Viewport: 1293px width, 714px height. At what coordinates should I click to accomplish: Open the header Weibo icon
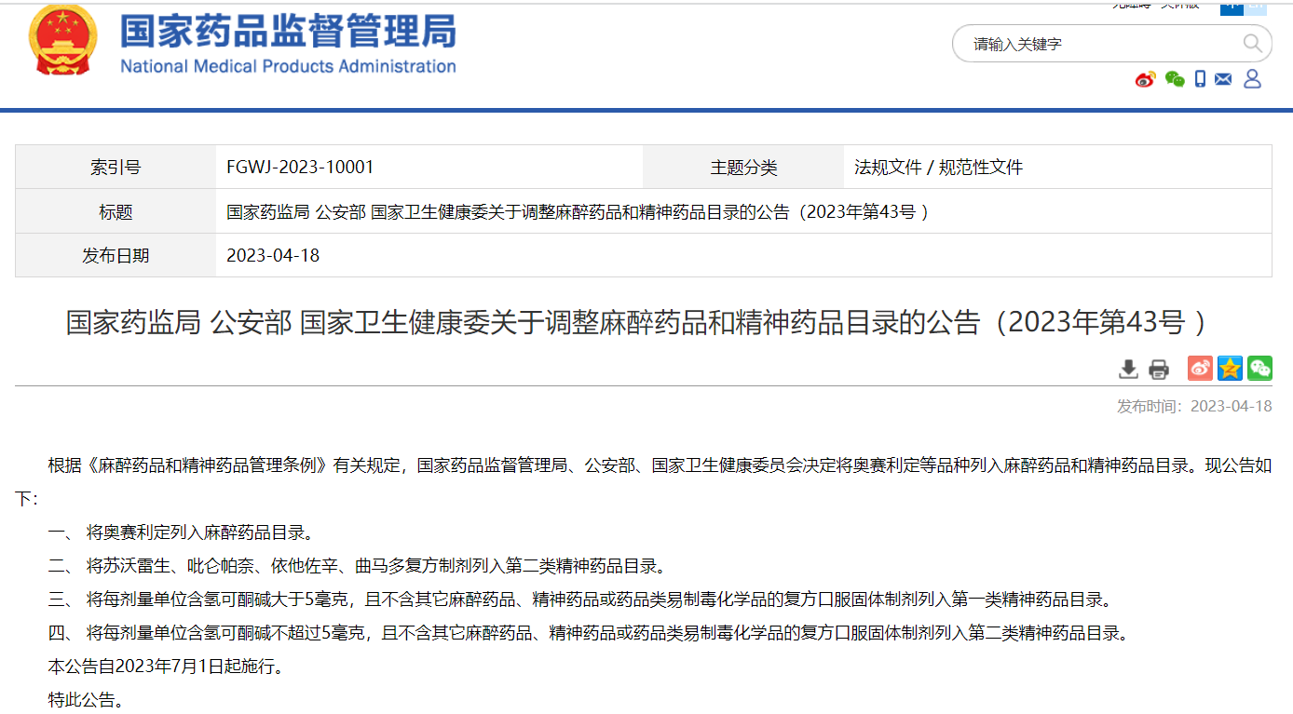[1145, 79]
